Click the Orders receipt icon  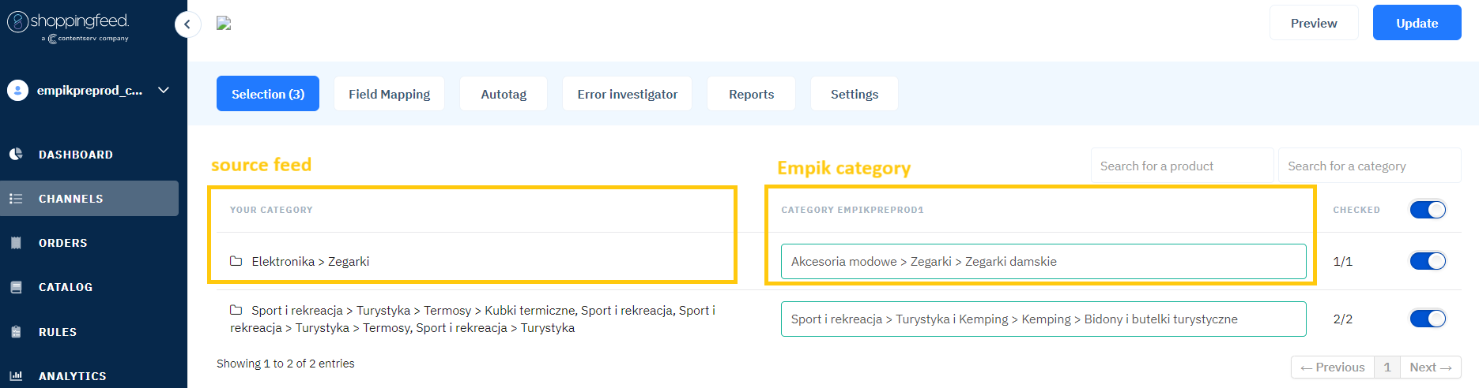point(16,243)
